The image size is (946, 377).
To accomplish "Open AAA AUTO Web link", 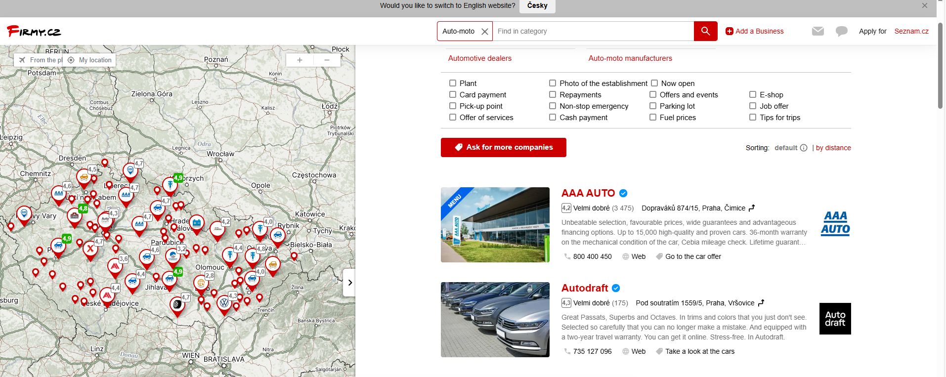I will click(638, 256).
